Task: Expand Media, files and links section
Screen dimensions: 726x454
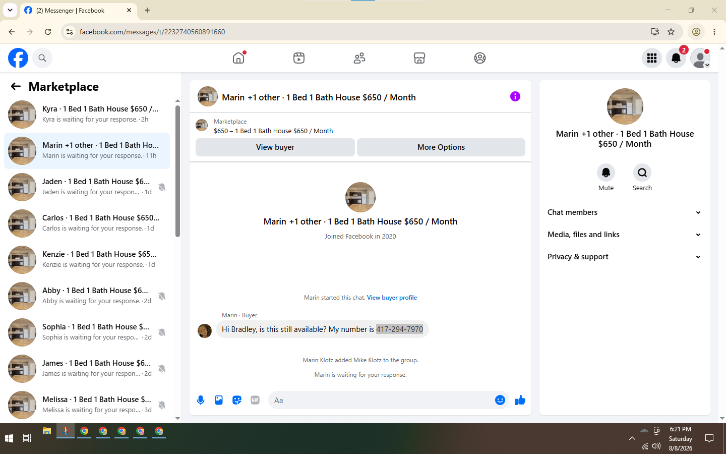Action: click(x=625, y=235)
